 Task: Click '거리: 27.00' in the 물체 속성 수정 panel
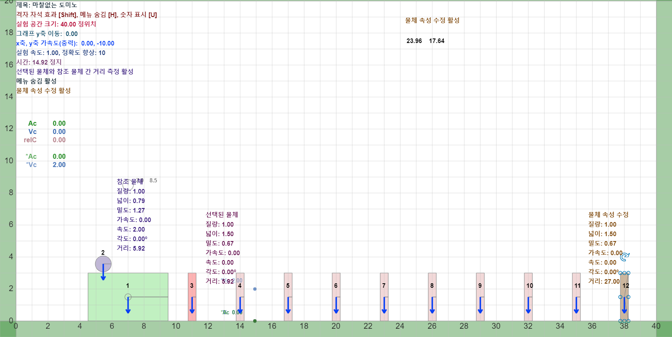(x=604, y=281)
